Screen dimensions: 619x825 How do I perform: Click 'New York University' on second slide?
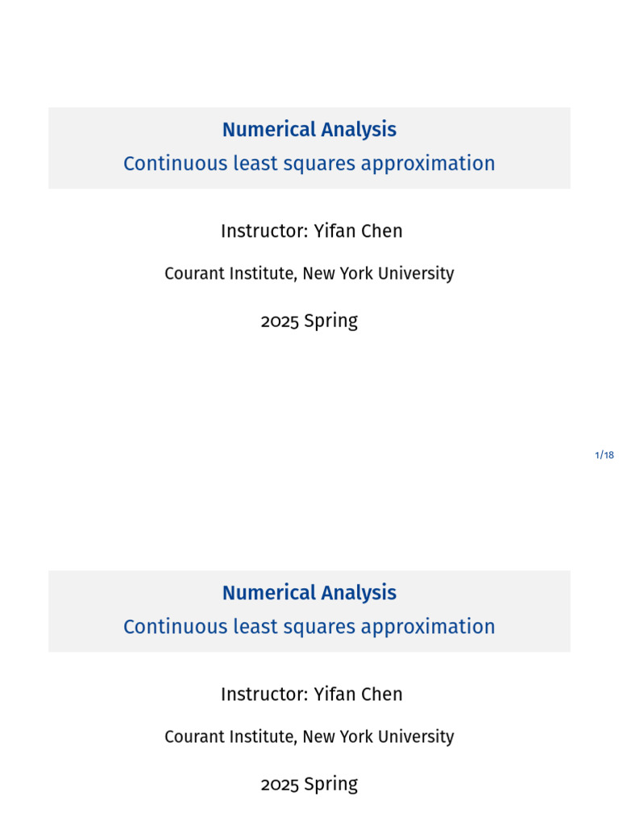pyautogui.click(x=378, y=737)
